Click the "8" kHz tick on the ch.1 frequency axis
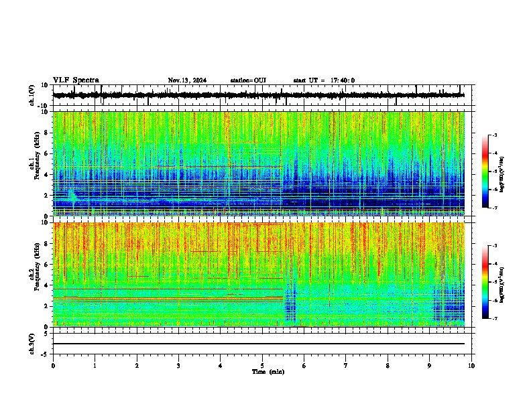The image size is (531, 410). tap(47, 133)
